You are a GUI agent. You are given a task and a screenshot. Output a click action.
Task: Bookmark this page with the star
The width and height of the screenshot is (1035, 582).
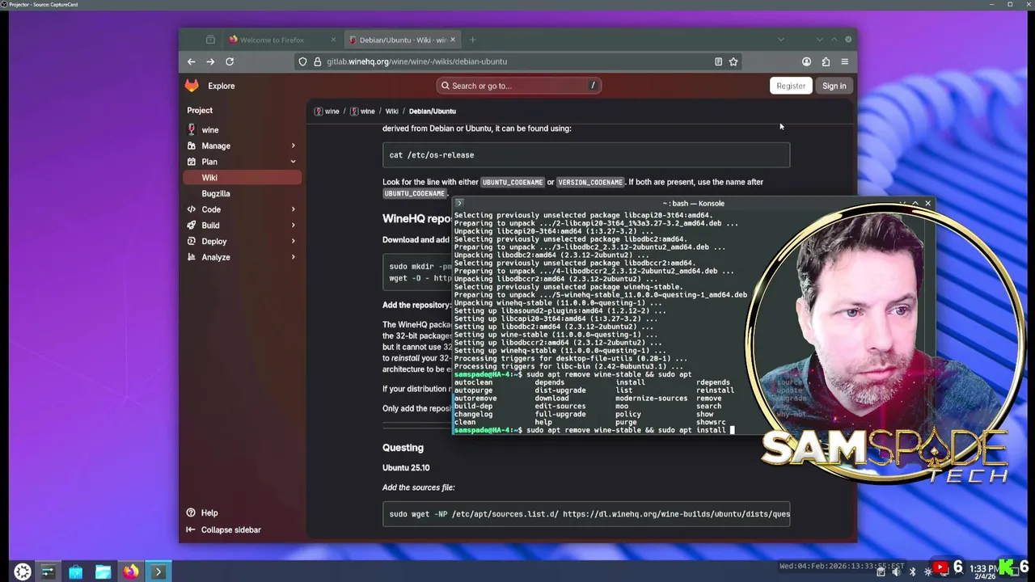click(x=733, y=61)
